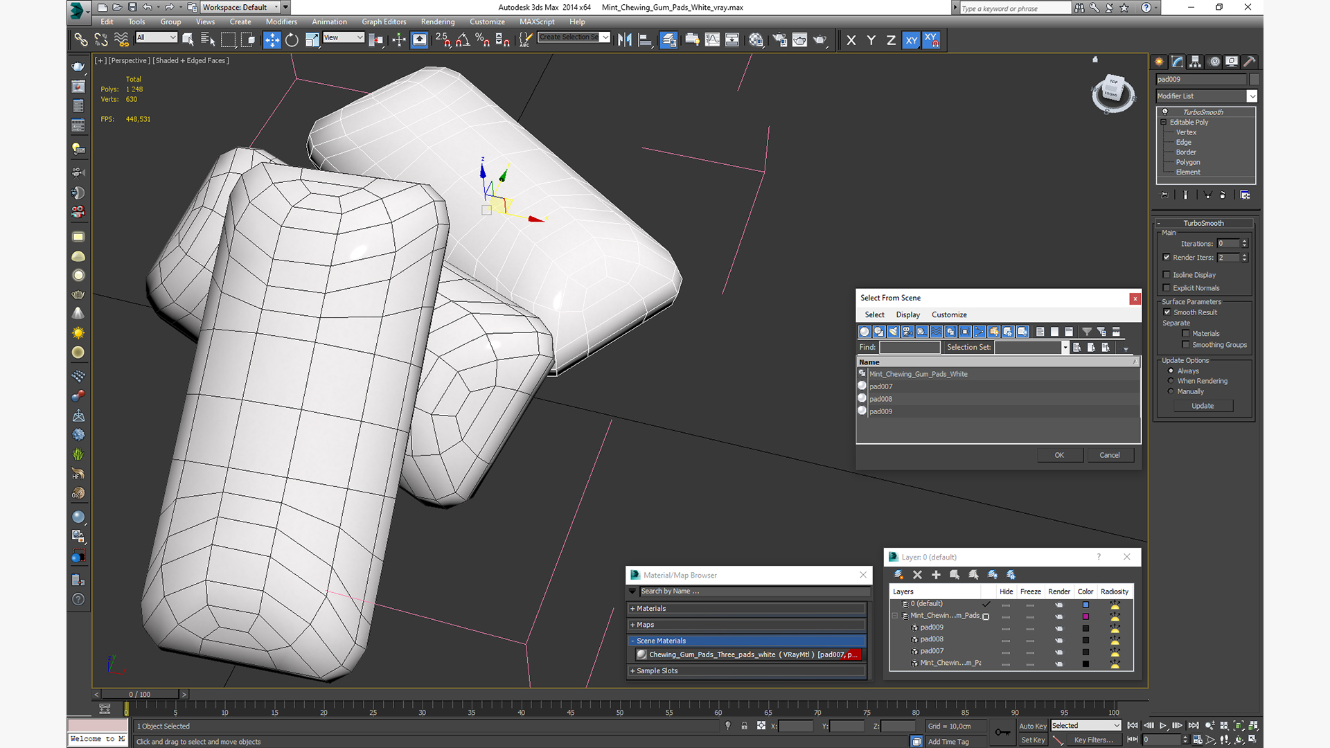1330x748 pixels.
Task: Open the Utilities command panel tab
Action: click(x=1250, y=62)
